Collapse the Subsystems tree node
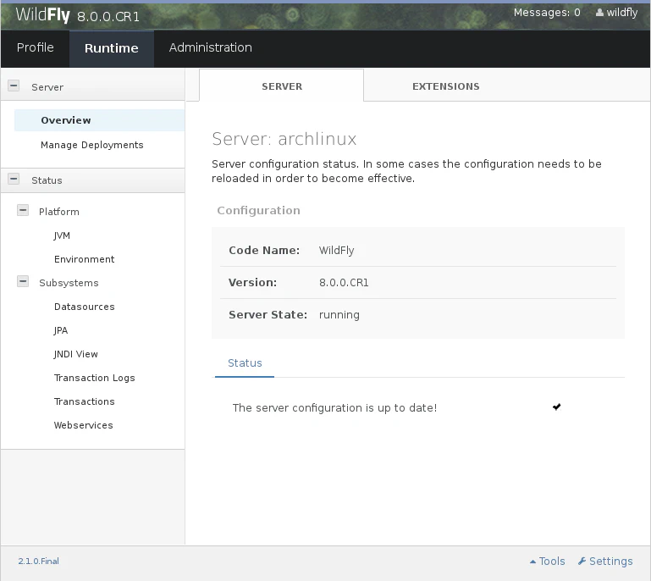 [x=23, y=282]
